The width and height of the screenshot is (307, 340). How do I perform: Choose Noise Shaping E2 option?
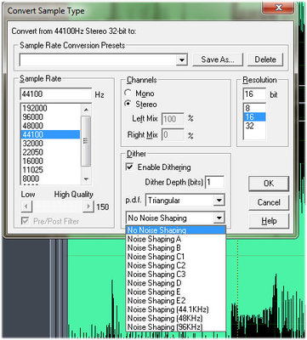[175, 300]
